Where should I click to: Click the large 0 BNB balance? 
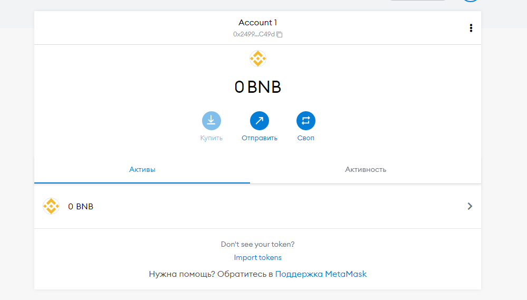pyautogui.click(x=258, y=87)
